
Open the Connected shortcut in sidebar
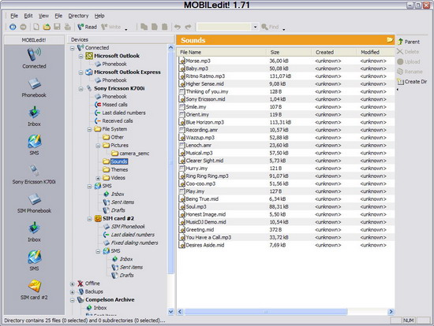[x=34, y=58]
